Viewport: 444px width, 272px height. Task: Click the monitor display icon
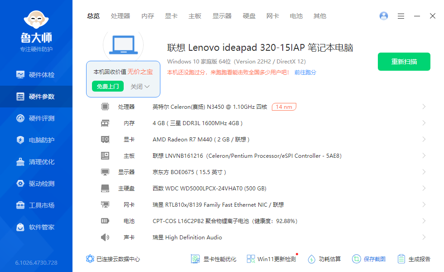105,172
